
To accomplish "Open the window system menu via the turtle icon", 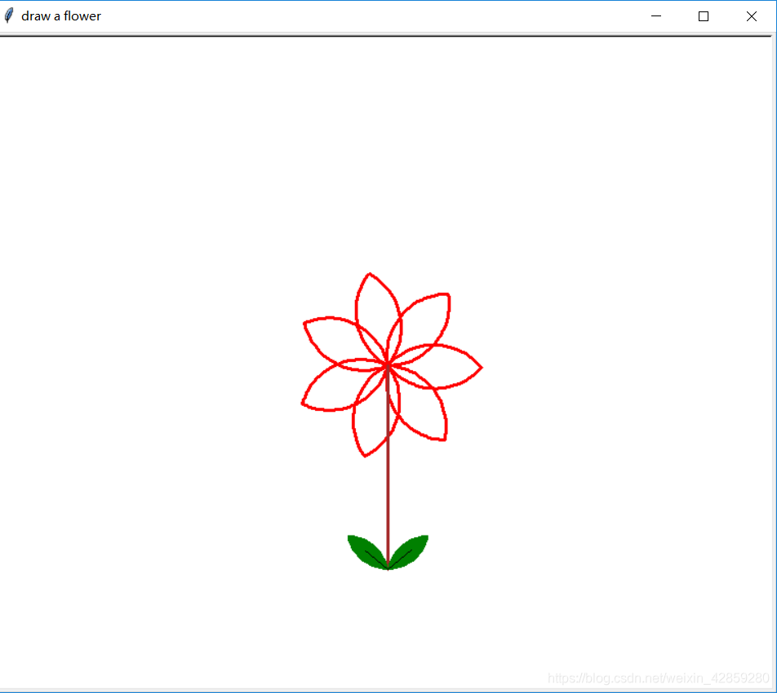I will point(9,15).
